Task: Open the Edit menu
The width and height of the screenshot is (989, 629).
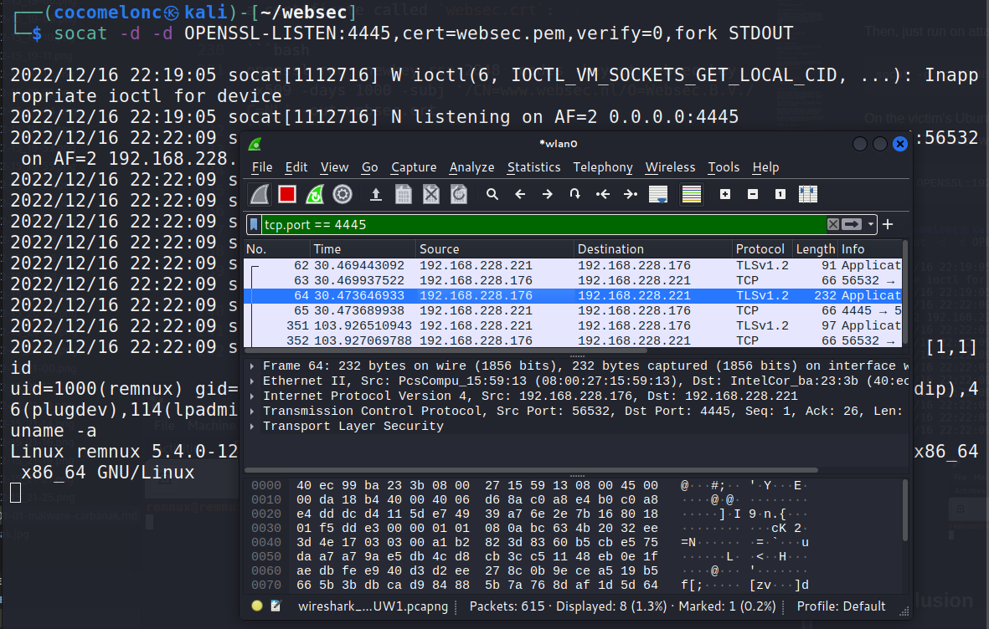Action: 296,167
